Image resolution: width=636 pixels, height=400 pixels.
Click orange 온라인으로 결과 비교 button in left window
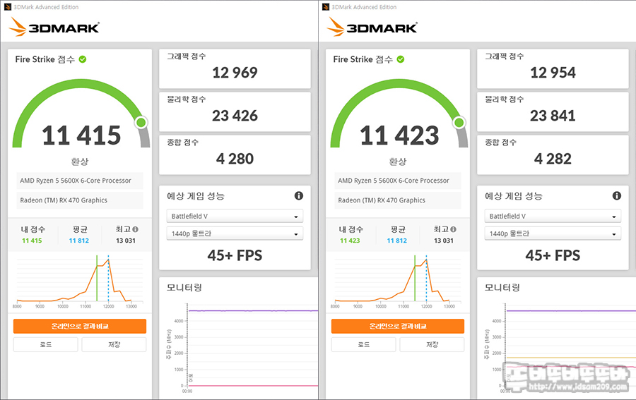tap(80, 327)
